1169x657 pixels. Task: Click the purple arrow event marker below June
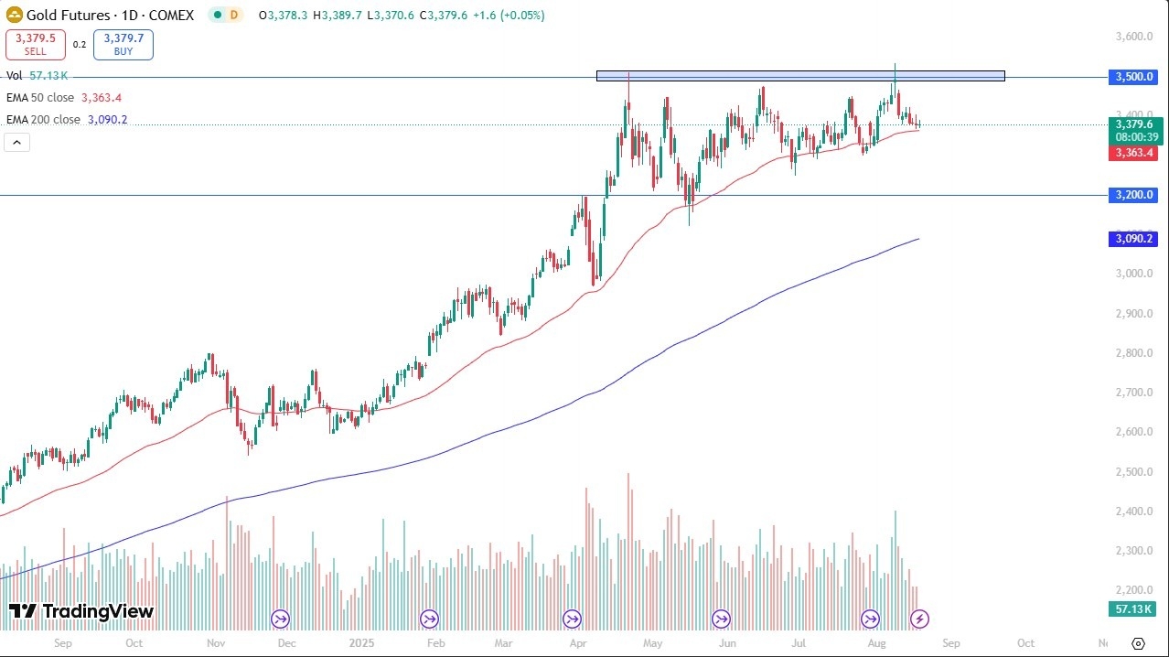722,619
